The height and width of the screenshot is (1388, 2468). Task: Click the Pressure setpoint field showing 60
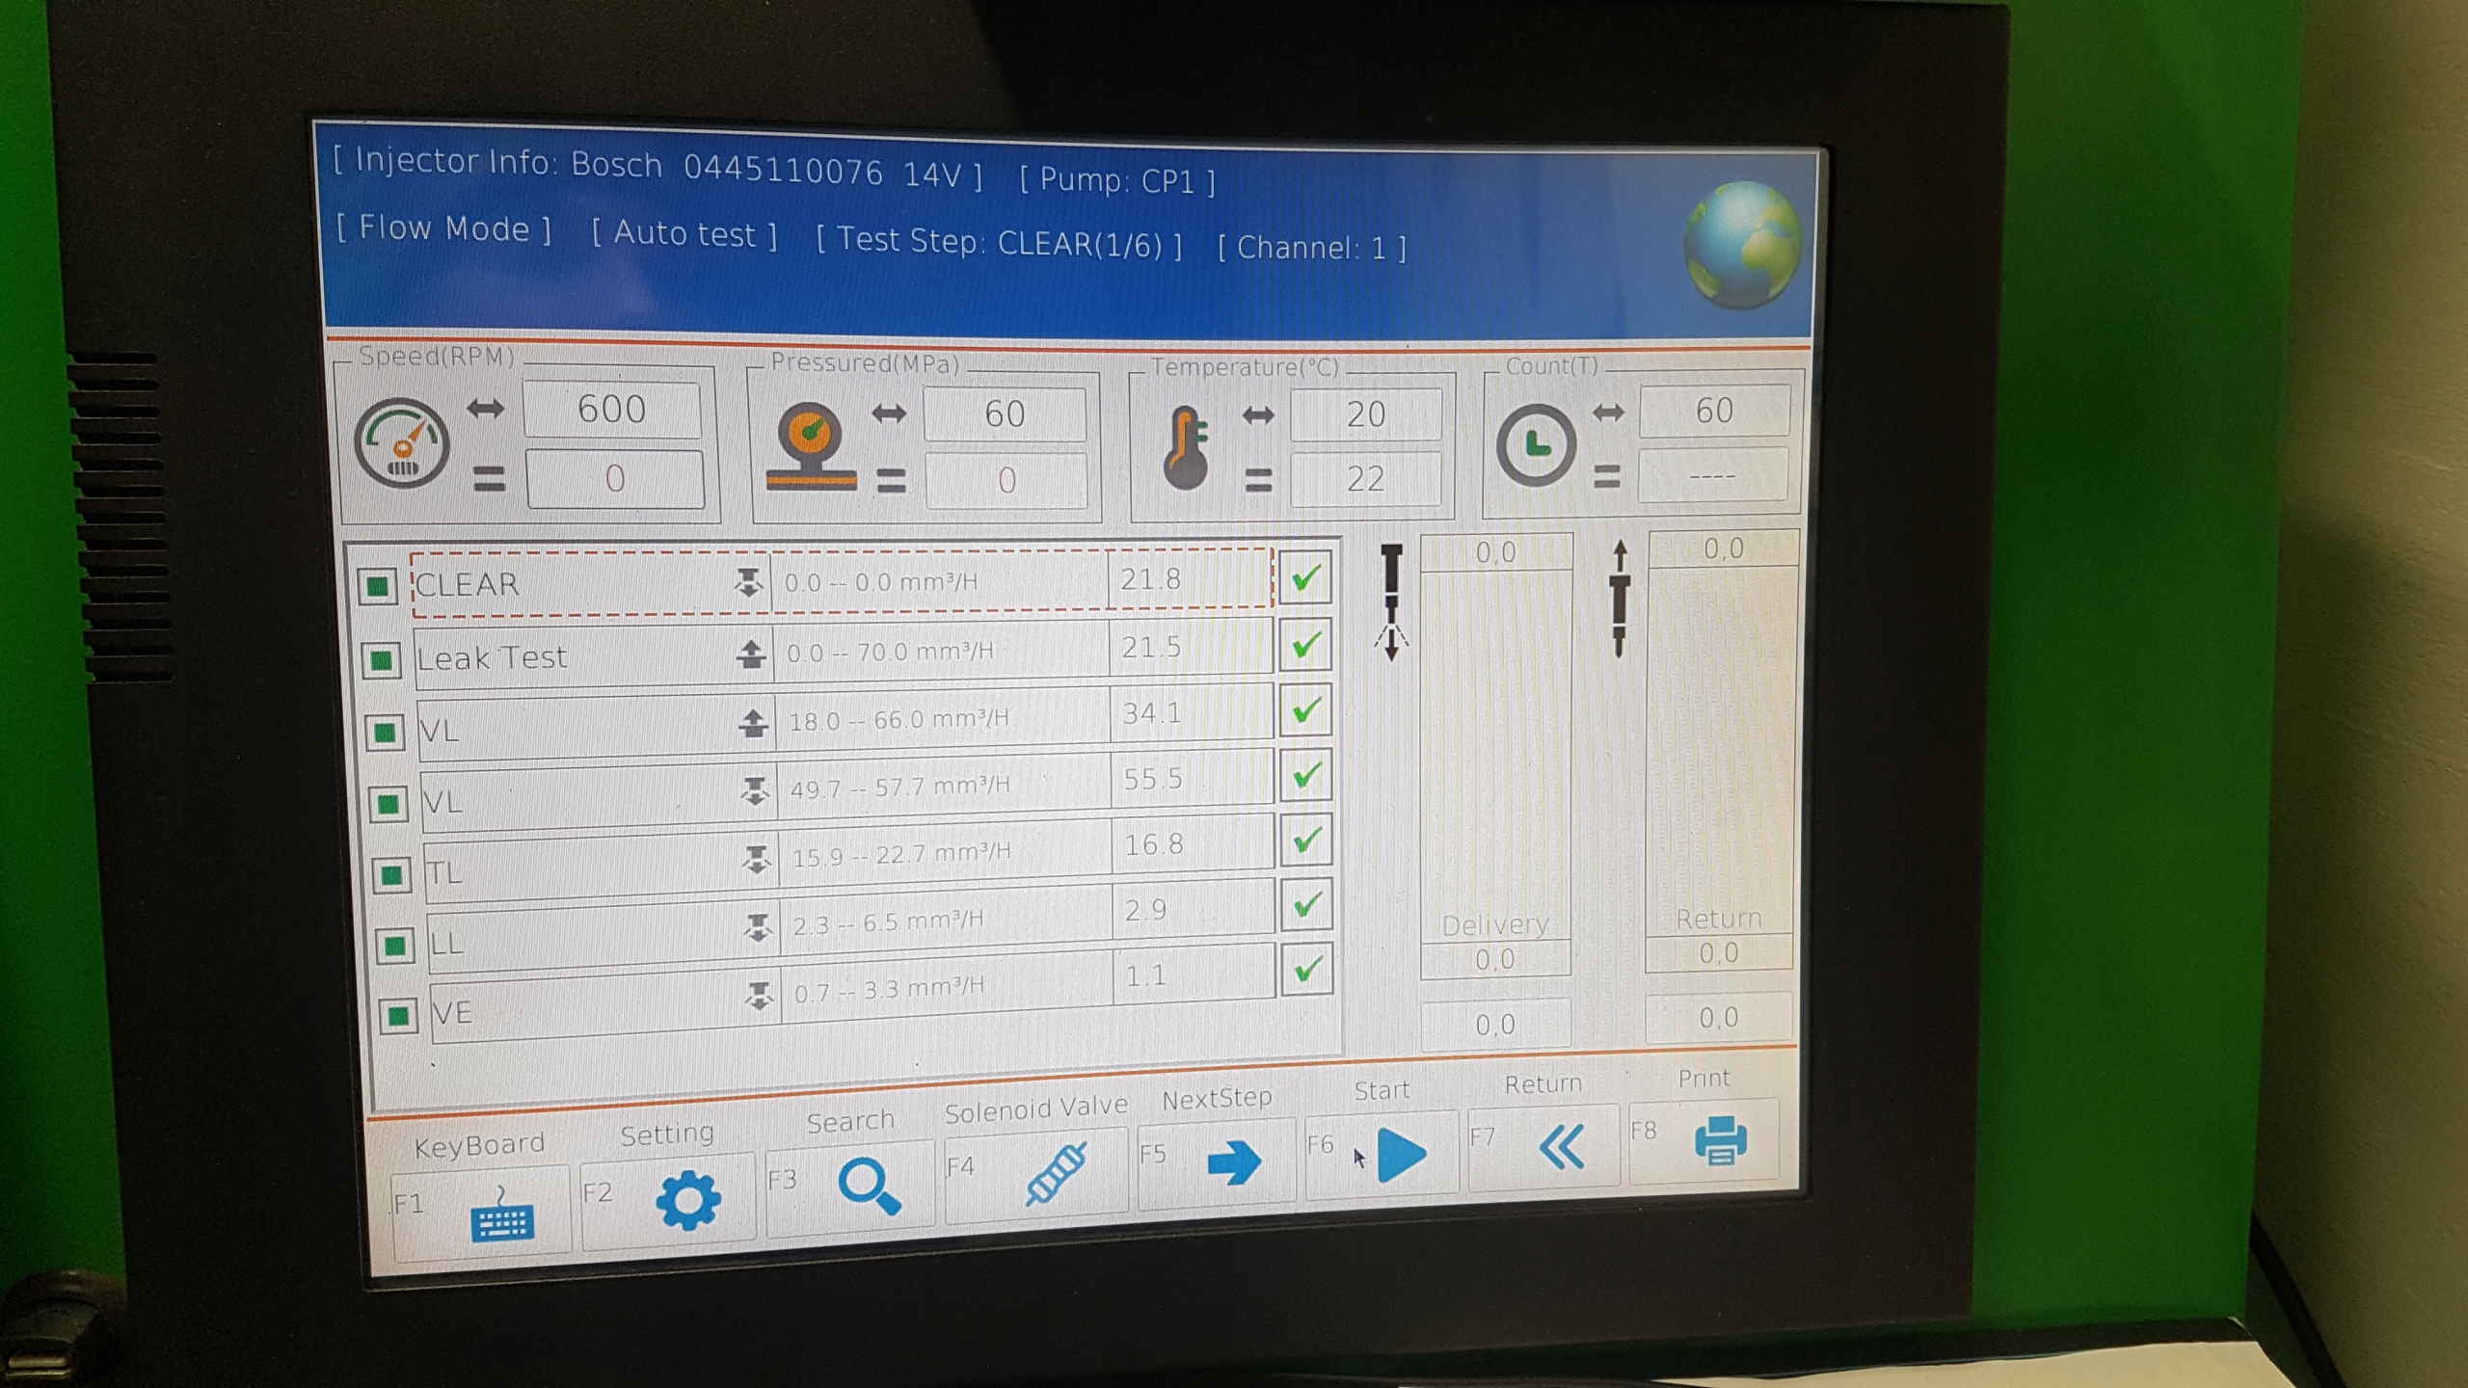[1005, 414]
